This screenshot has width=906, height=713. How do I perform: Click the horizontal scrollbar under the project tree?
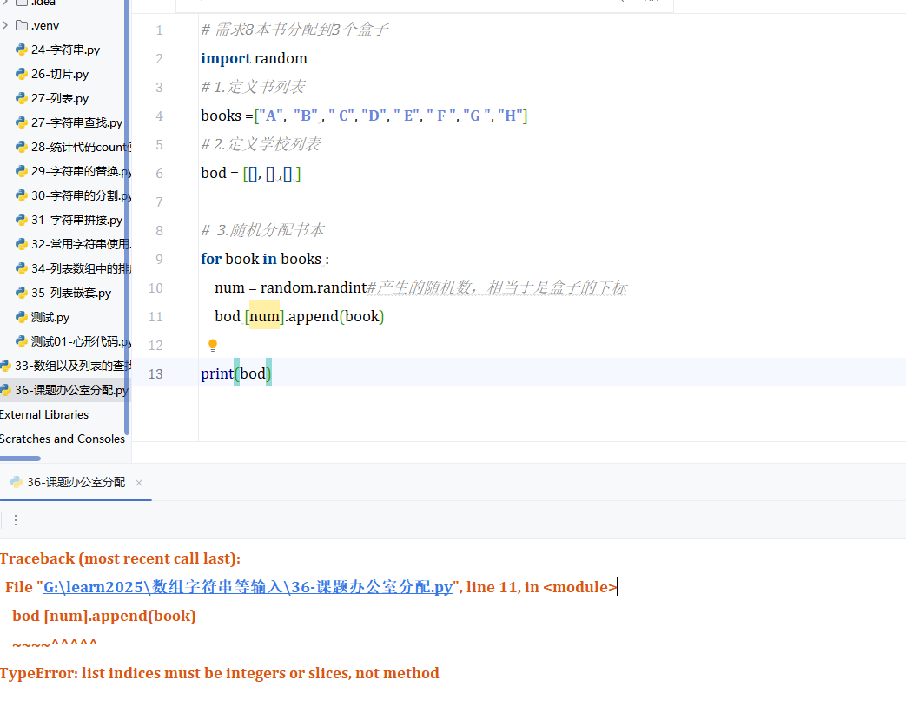coord(19,458)
